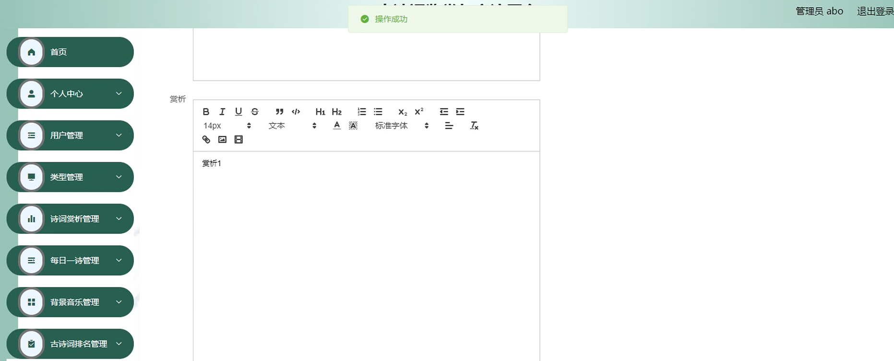
Task: Click the clipboard icon for 古诗词排名管理
Action: [32, 344]
